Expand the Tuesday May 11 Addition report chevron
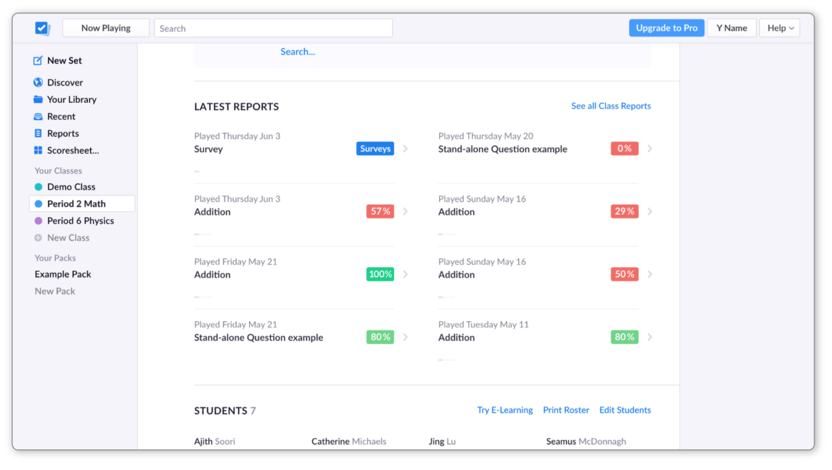The image size is (832, 470). coord(650,337)
